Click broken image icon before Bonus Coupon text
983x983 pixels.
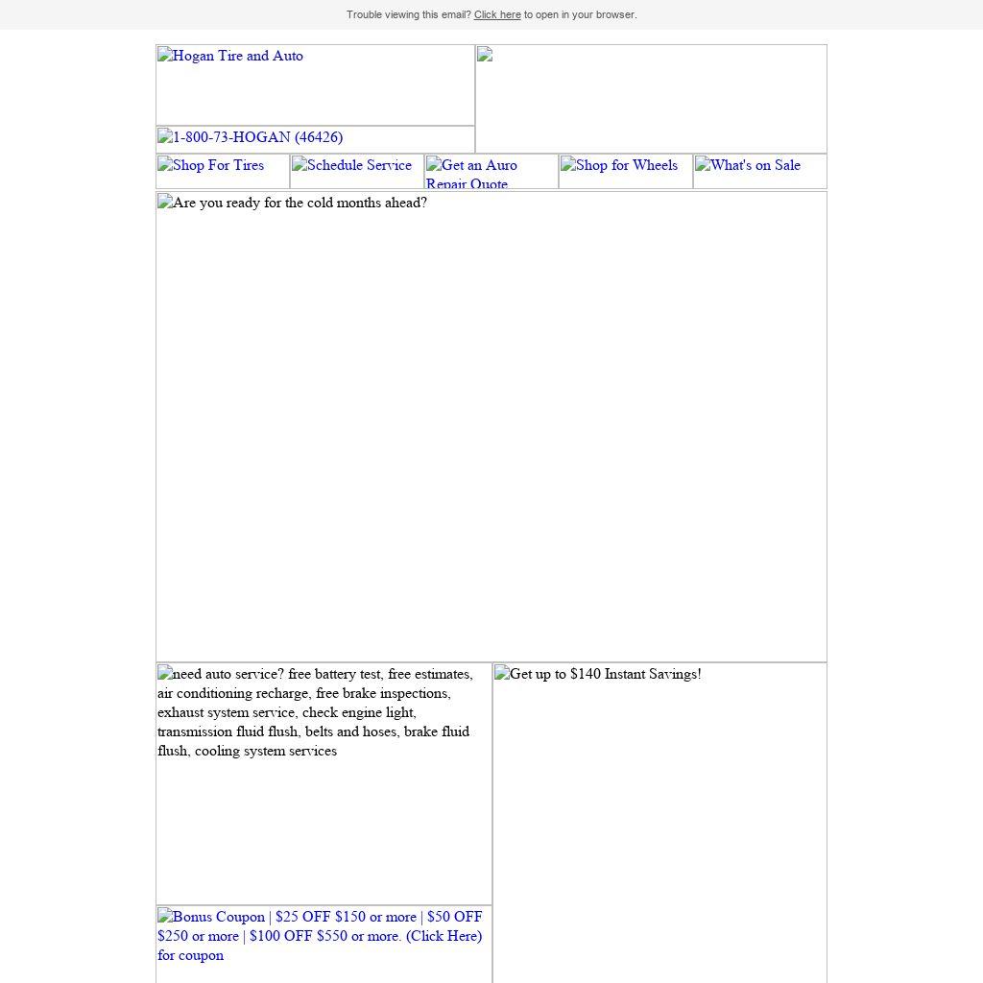(x=165, y=917)
